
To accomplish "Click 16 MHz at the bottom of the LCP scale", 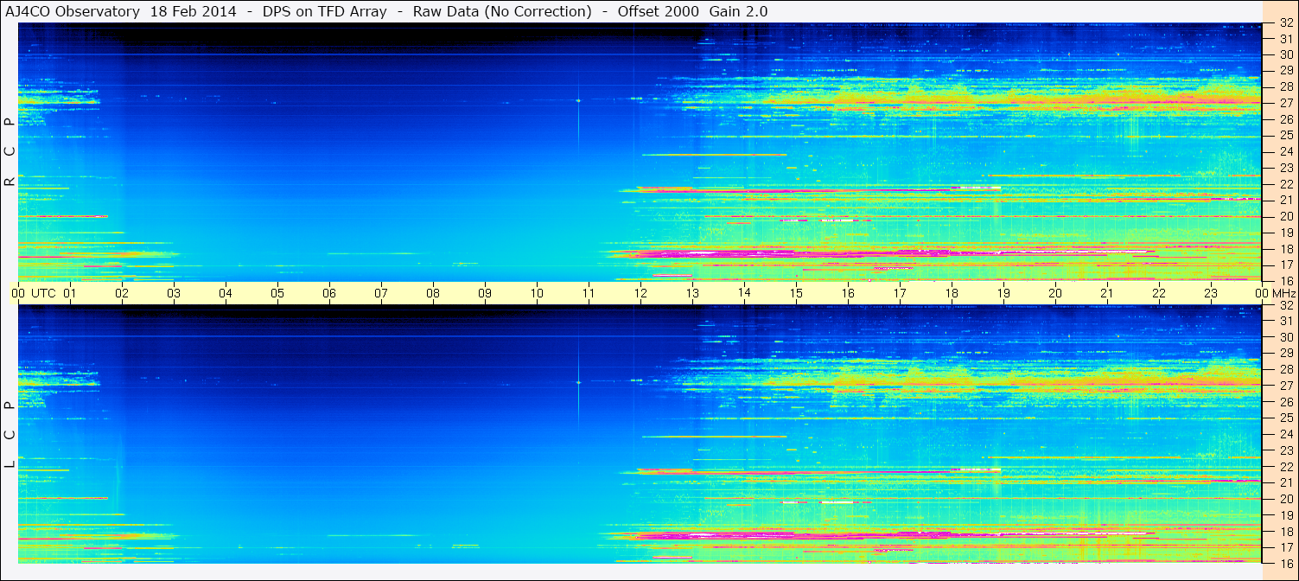I will 1285,563.
